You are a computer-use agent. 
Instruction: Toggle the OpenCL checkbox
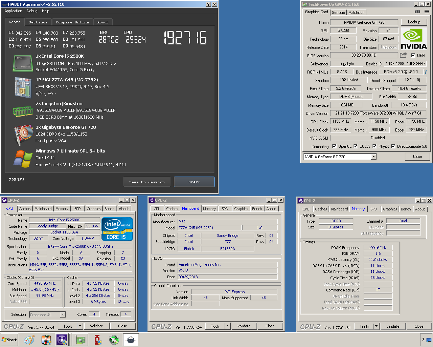[334, 146]
